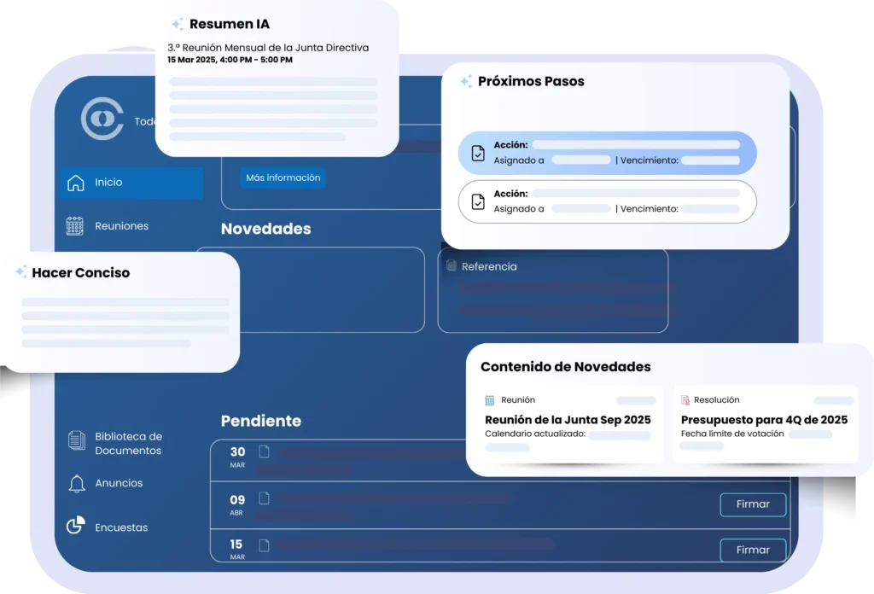Click the sparkle icon beside Hacer Conciso

(x=20, y=272)
